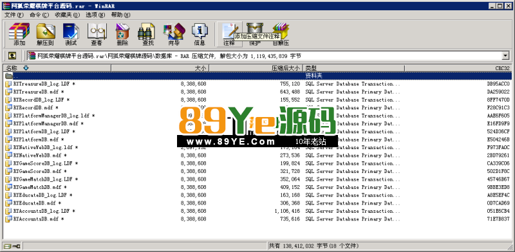515x252 pixels.
Task: Select the parent folder ".." row
Action: point(257,76)
